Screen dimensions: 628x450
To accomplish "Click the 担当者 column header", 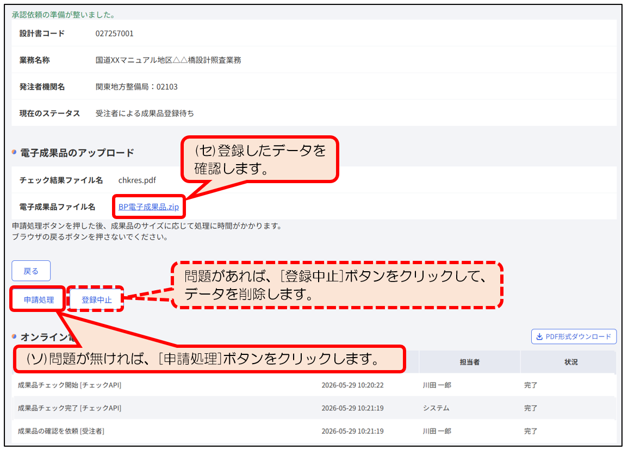I will tap(469, 362).
